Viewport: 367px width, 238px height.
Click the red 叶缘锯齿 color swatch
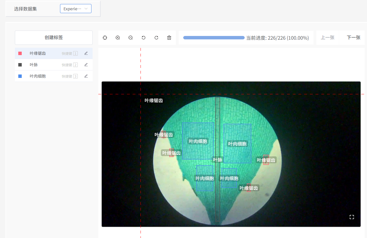point(20,53)
